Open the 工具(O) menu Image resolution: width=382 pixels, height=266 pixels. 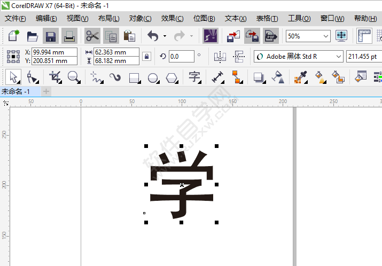[x=299, y=19]
